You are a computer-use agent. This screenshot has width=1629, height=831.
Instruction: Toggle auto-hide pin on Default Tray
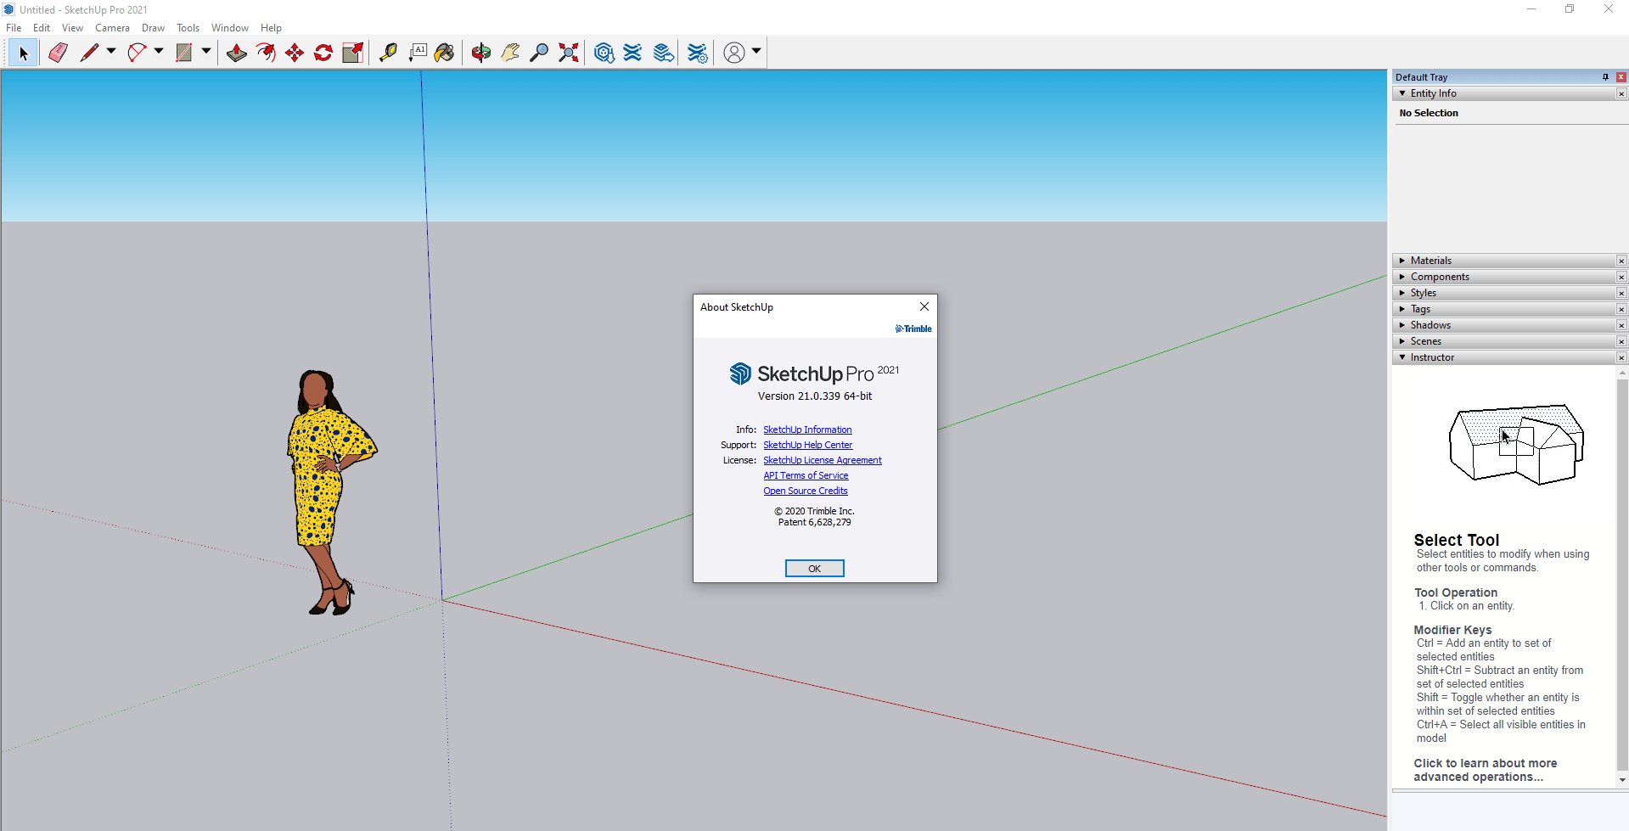[1605, 77]
